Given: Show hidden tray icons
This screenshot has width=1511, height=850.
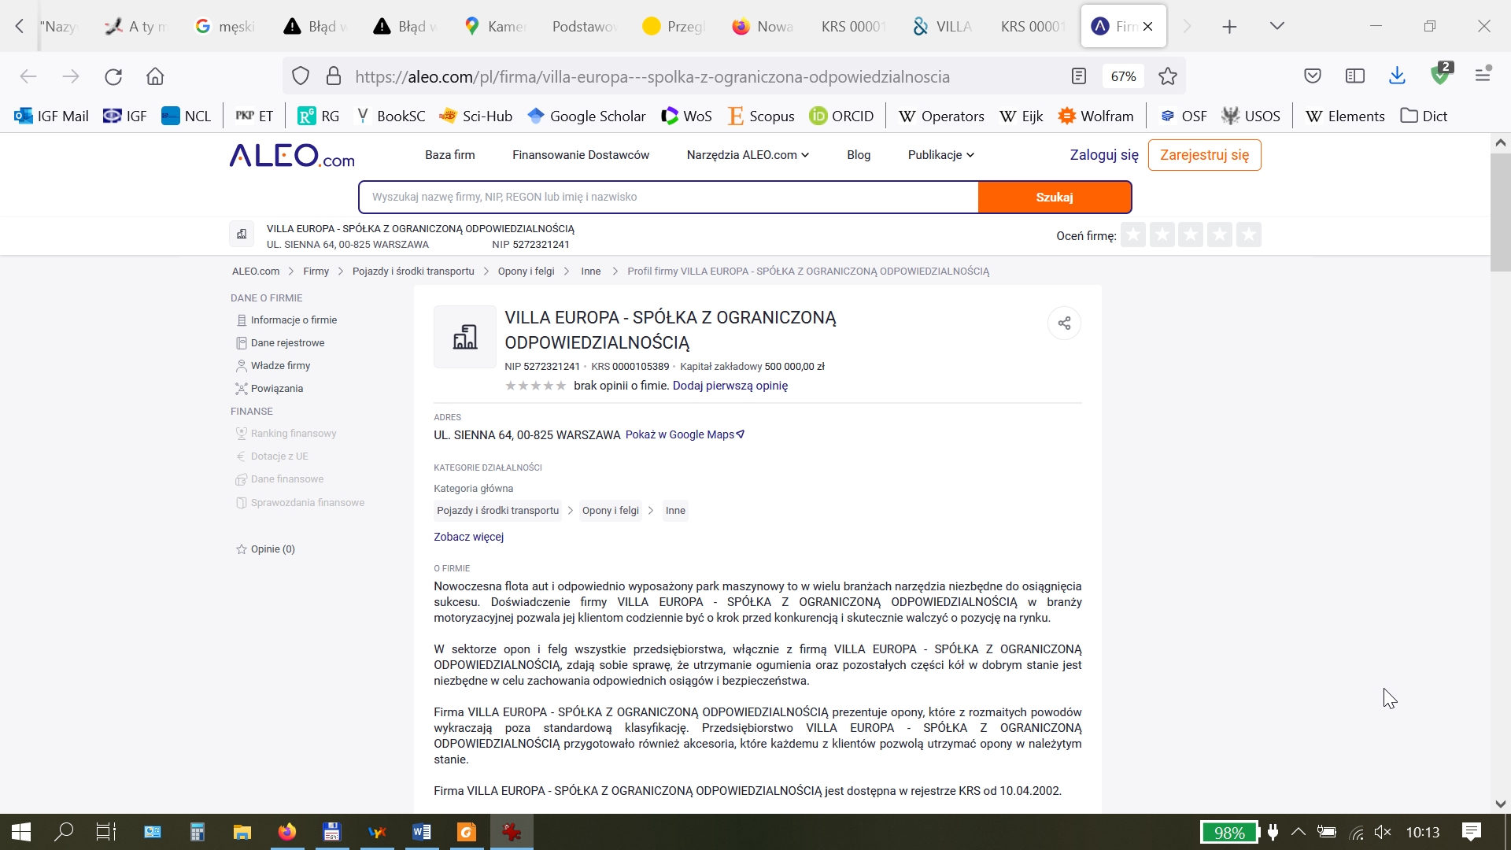Looking at the screenshot, I should (1299, 832).
